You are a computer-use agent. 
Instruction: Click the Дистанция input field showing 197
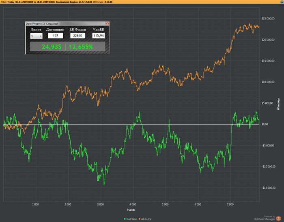tap(56, 36)
